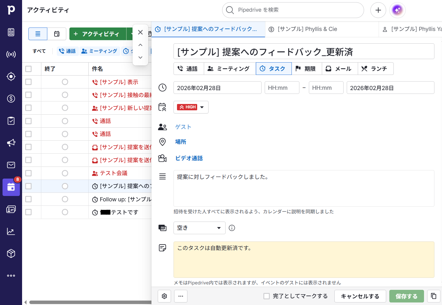The height and width of the screenshot is (305, 442).
Task: Mark テスト会議 activity as done
Action: pos(65,173)
